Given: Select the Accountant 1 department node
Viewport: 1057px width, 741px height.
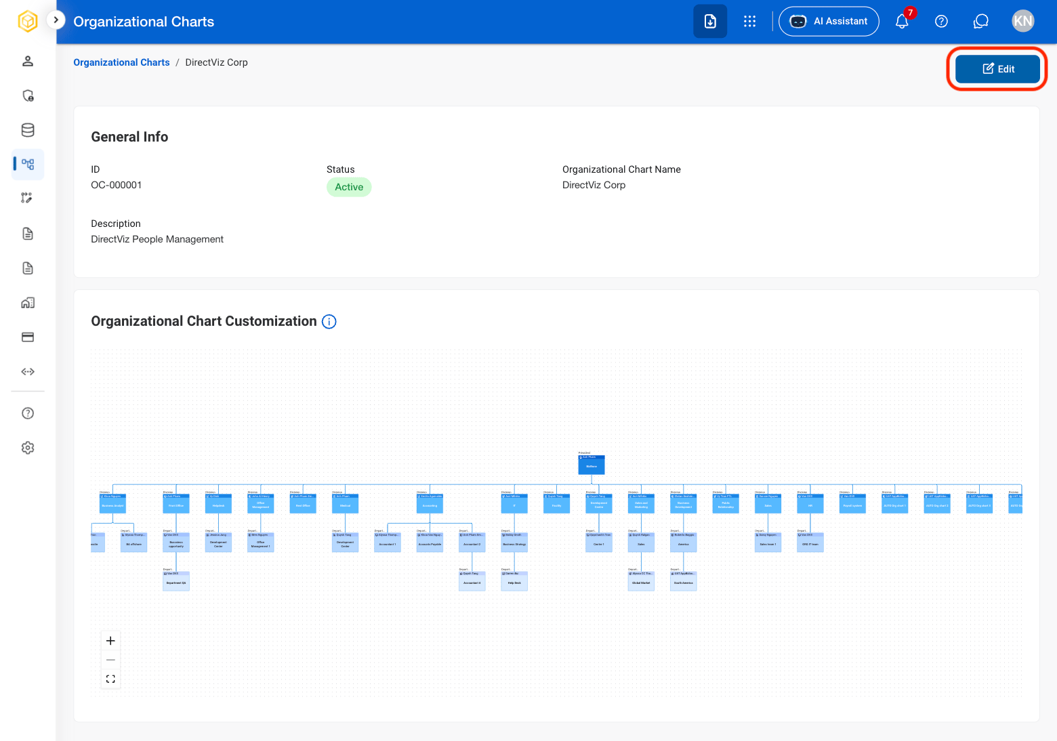Looking at the screenshot, I should 387,542.
